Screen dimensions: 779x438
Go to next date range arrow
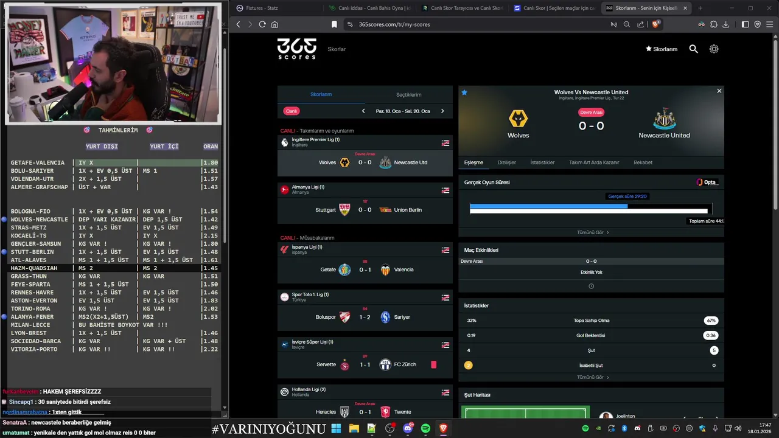(x=442, y=111)
